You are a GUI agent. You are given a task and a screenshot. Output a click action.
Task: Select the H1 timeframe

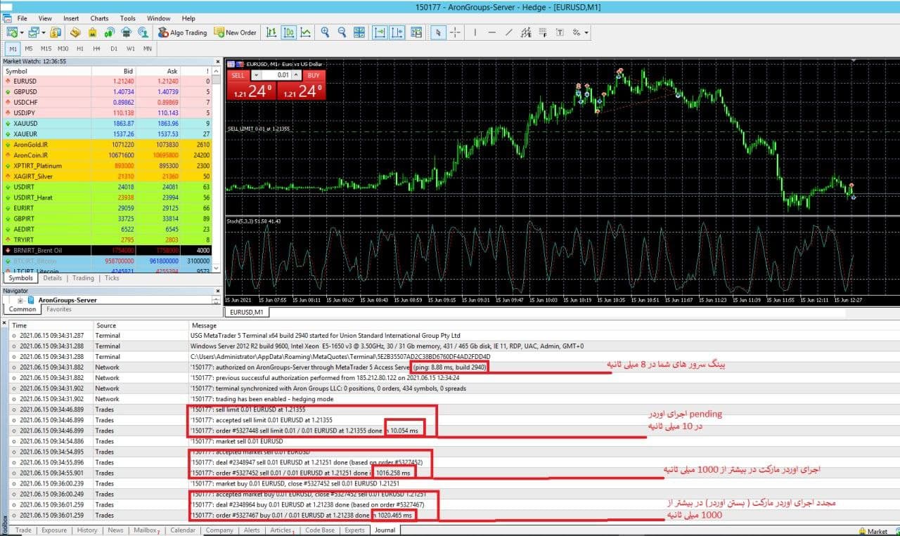(80, 48)
